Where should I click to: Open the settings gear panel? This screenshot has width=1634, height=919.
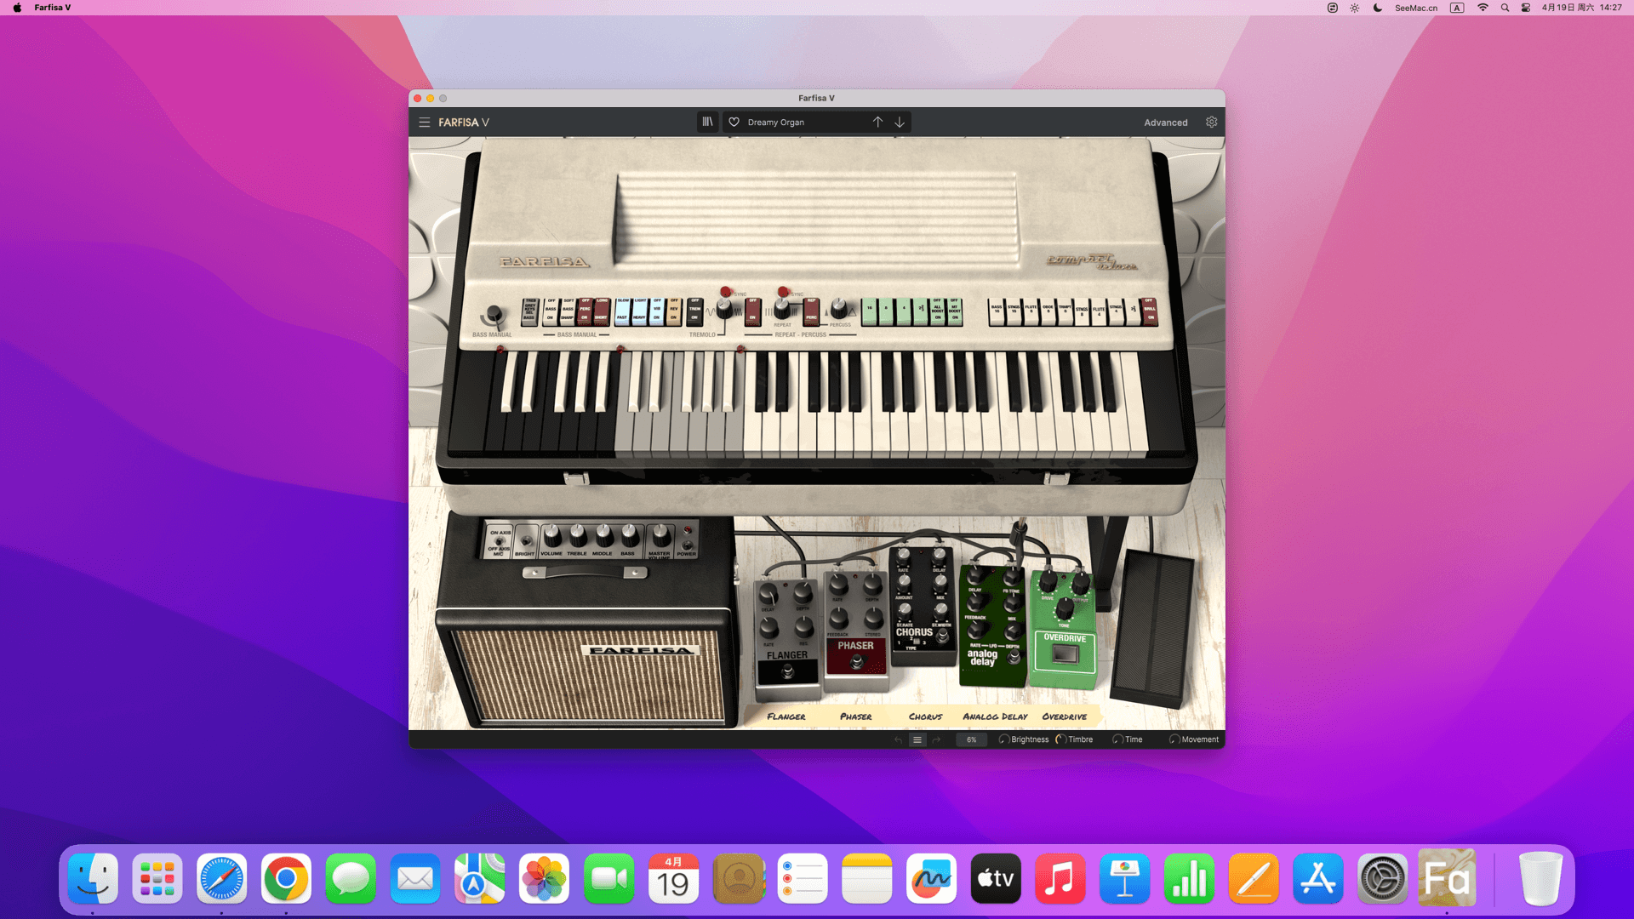coord(1211,123)
